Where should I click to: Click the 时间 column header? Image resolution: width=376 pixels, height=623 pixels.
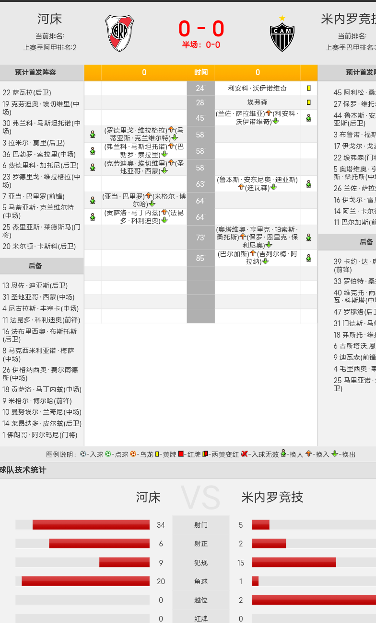[201, 73]
